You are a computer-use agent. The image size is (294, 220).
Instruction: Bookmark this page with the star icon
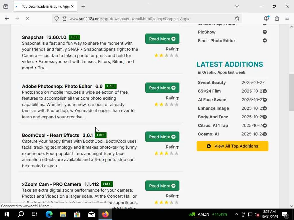(237, 18)
